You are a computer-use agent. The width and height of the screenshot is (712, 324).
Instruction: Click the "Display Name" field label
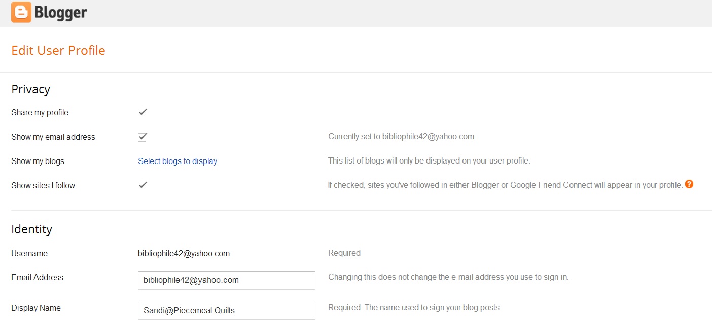tap(36, 308)
